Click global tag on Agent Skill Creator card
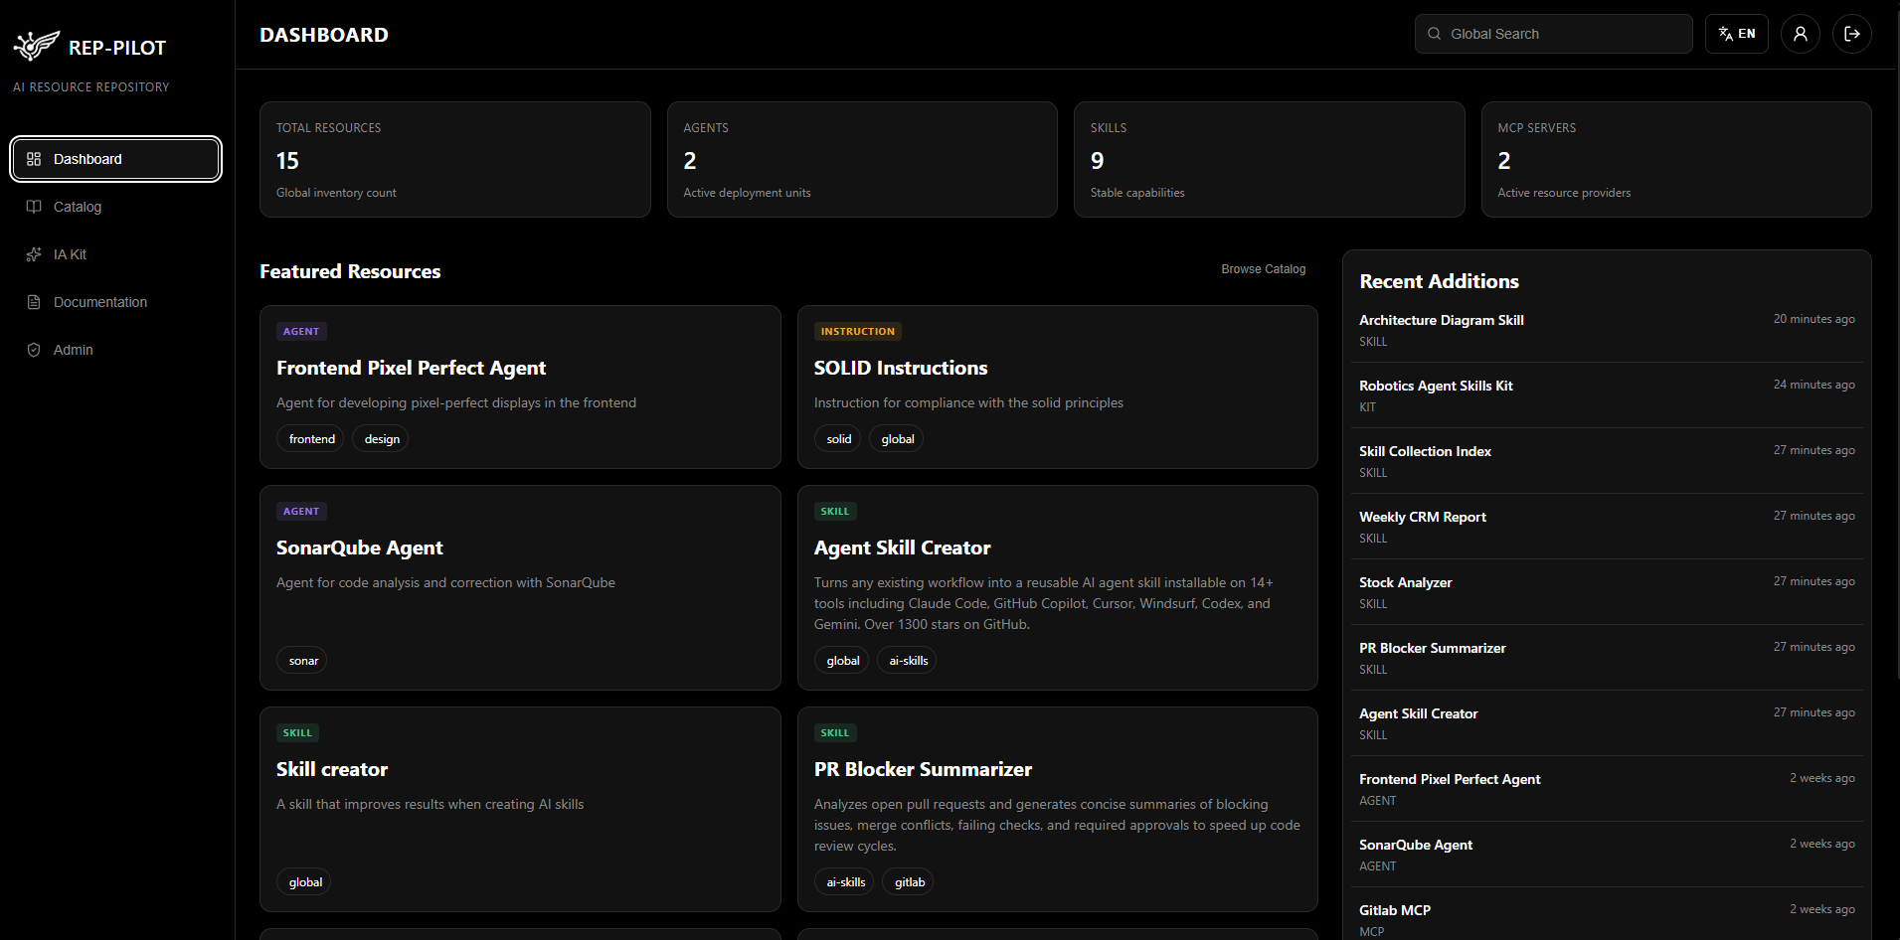 pos(842,661)
